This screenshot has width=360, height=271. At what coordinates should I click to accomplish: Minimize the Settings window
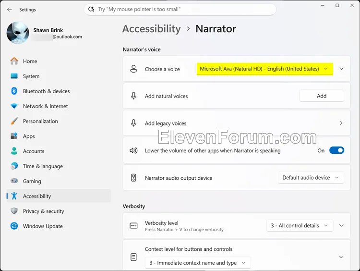(323, 5)
